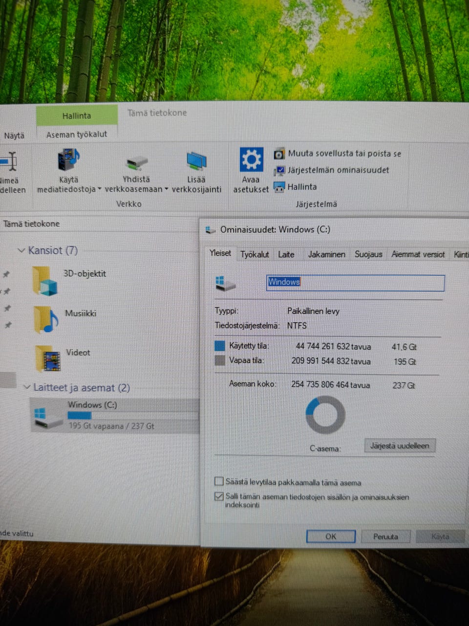Click the OK button

click(x=331, y=537)
